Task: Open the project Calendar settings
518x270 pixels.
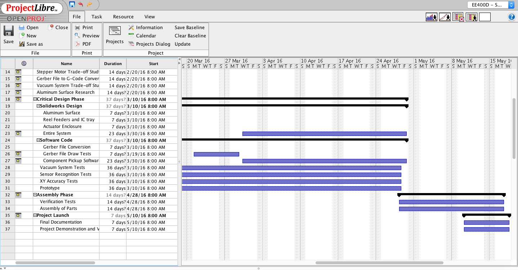Action: (131, 36)
